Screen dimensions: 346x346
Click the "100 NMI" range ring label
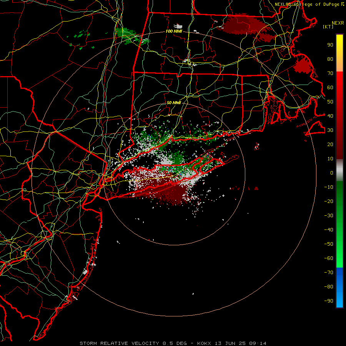(x=174, y=32)
